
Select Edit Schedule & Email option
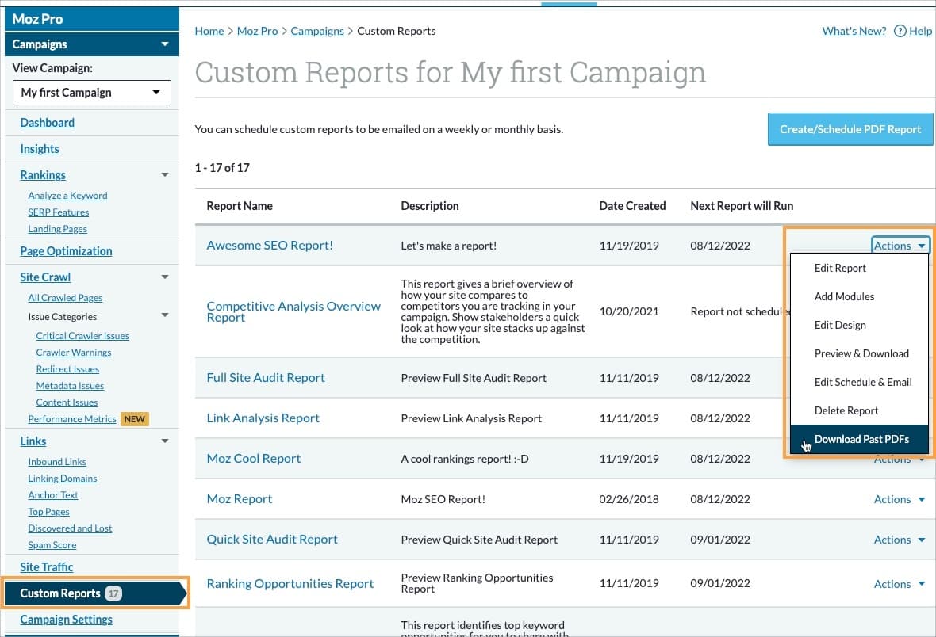(862, 382)
